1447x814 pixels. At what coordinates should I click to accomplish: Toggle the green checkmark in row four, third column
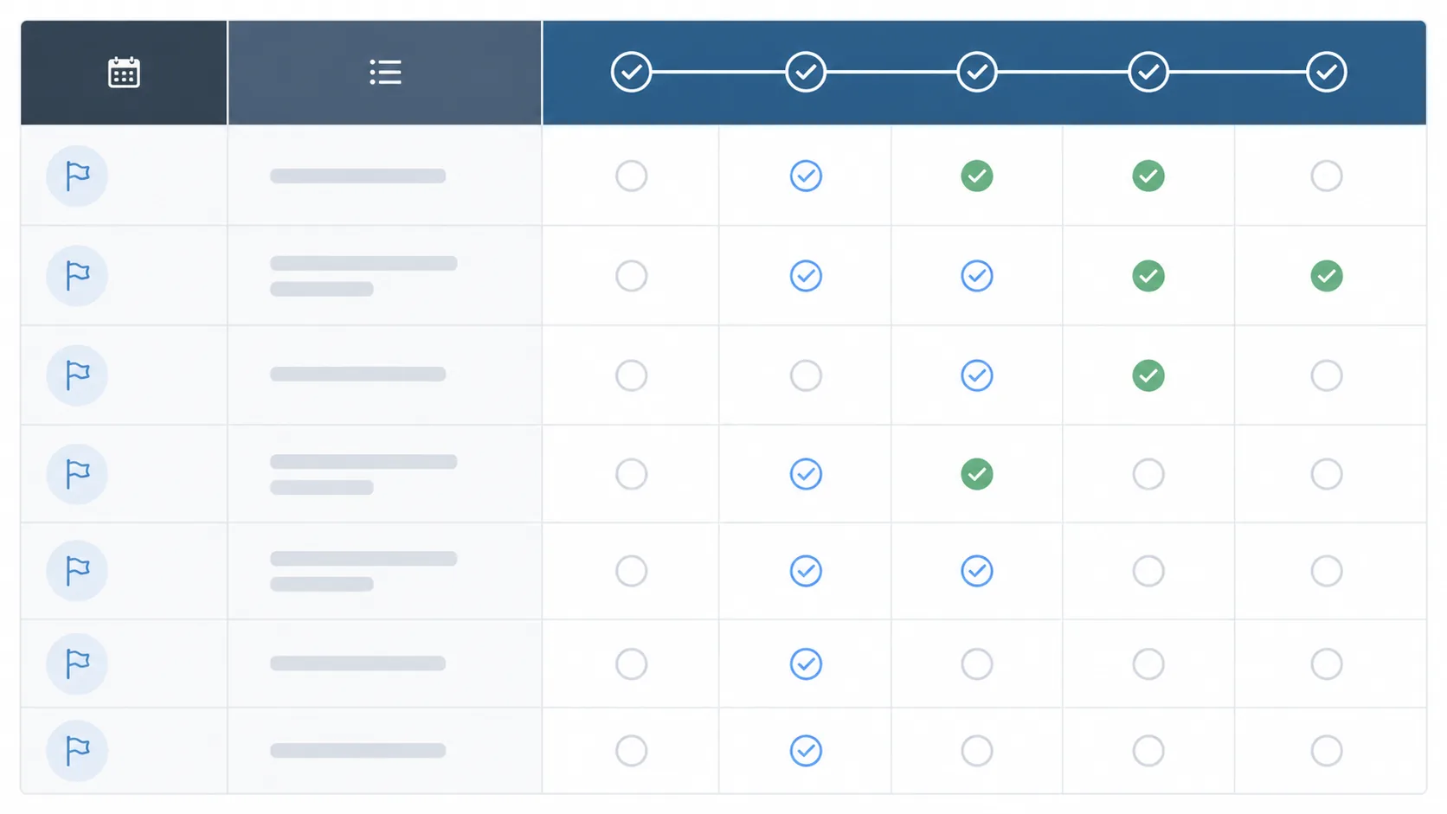[x=976, y=474]
